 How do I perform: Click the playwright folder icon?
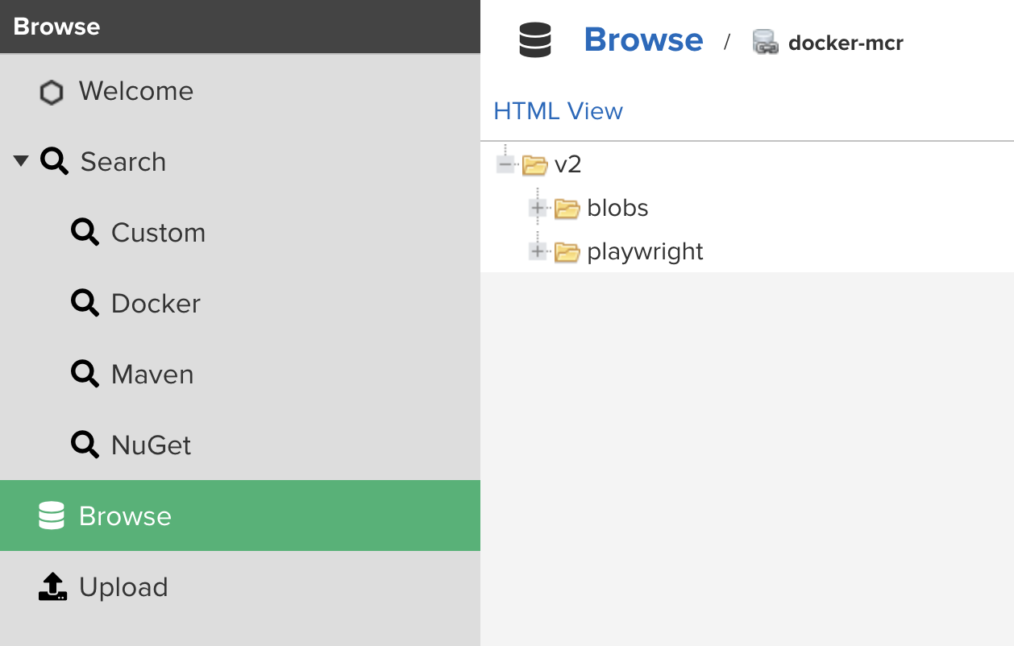pos(567,252)
